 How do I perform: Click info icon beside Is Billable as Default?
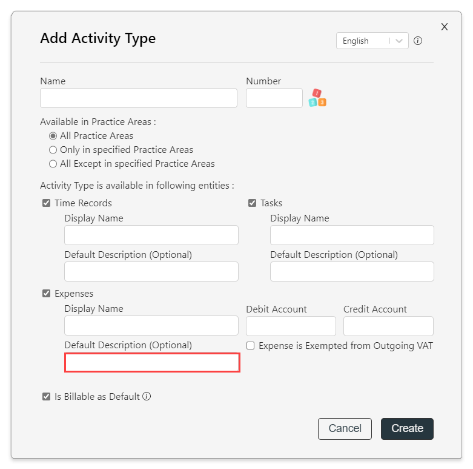[147, 396]
